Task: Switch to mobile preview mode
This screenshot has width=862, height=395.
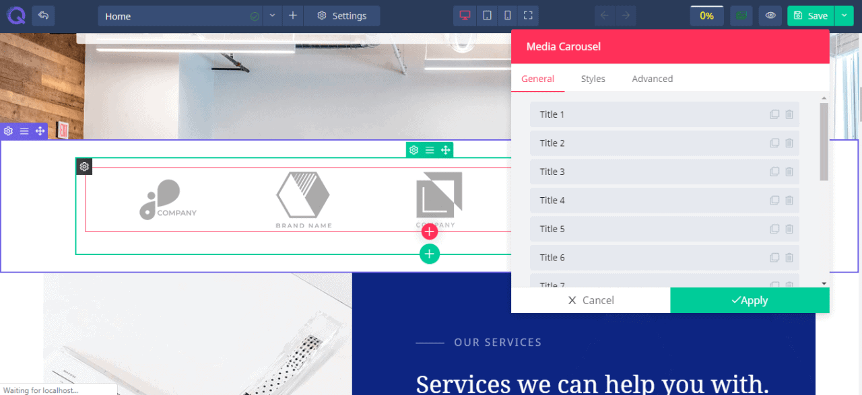Action: coord(507,15)
